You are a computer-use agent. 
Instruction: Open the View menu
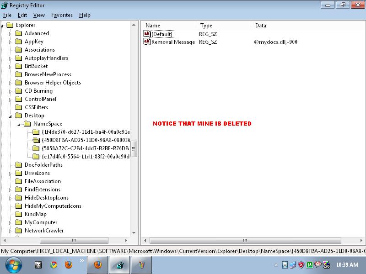(39, 15)
